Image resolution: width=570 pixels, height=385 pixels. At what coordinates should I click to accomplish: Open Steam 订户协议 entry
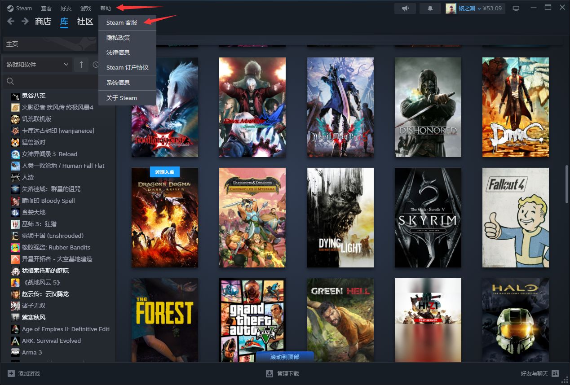point(127,67)
